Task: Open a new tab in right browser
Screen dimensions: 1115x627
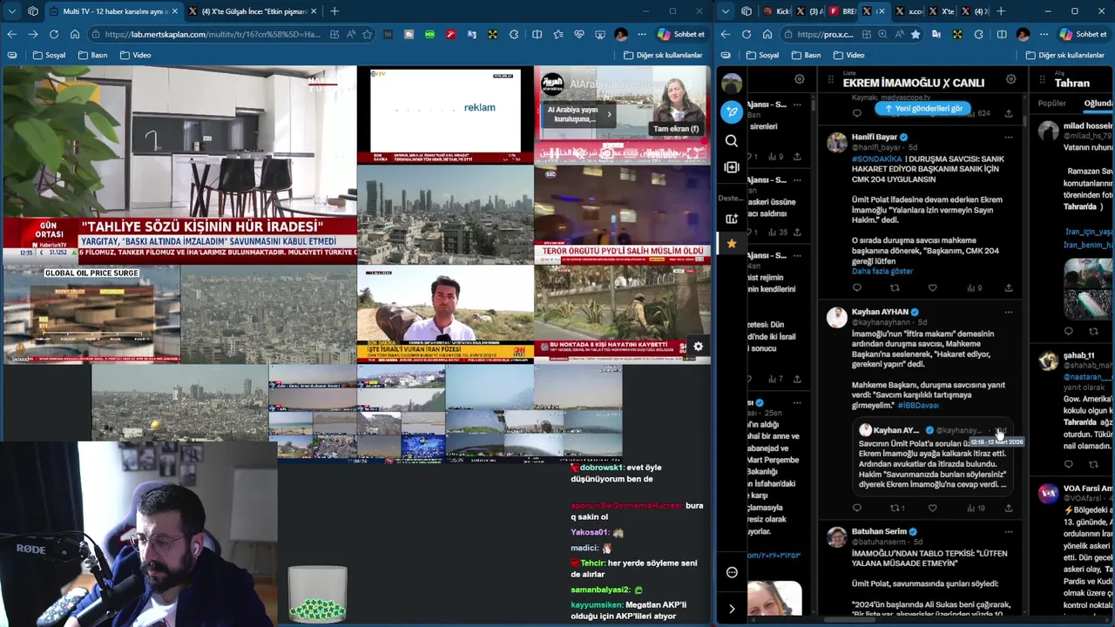Action: [1000, 11]
